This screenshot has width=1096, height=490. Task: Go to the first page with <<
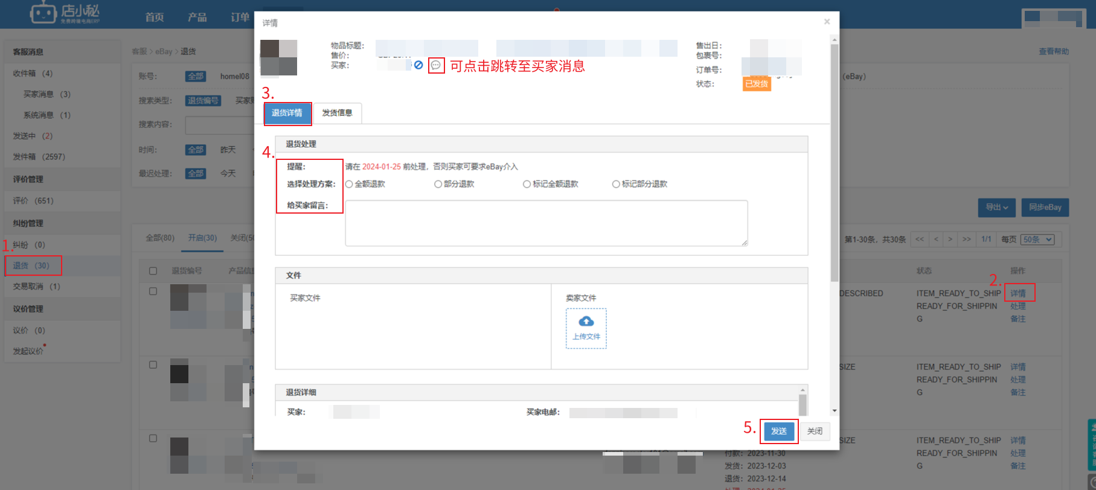pyautogui.click(x=919, y=240)
